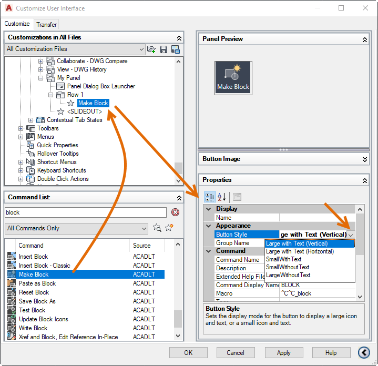Click the Name property value field
This screenshot has height=366, width=378.
point(317,218)
